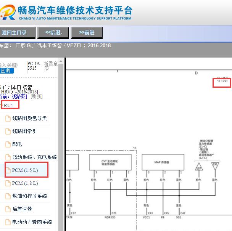The image size is (232, 231).
Task: Click the sidebar vertical scrollbar track
Action: coord(61,147)
